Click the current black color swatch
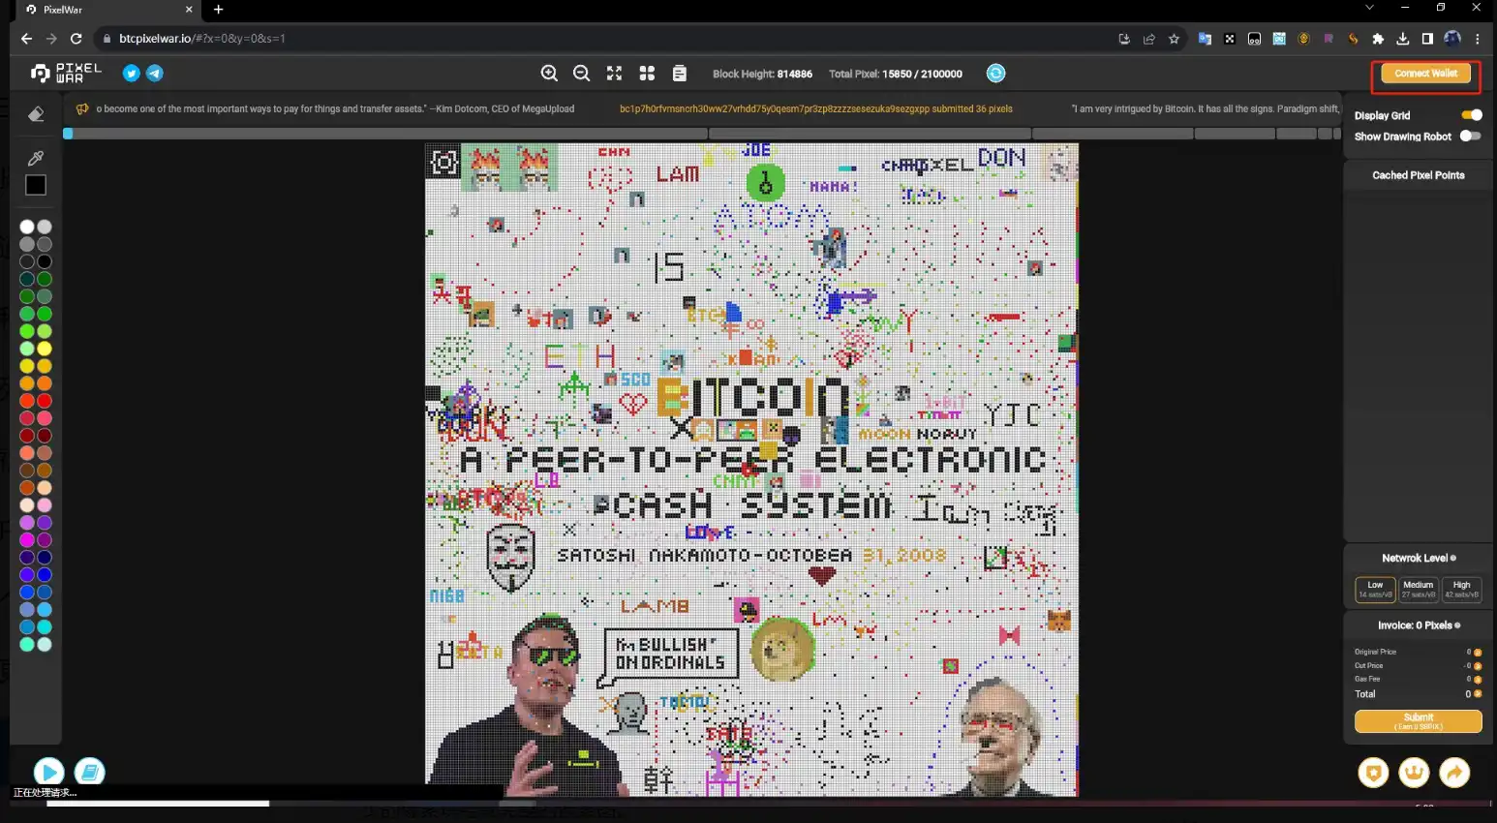 (x=36, y=185)
